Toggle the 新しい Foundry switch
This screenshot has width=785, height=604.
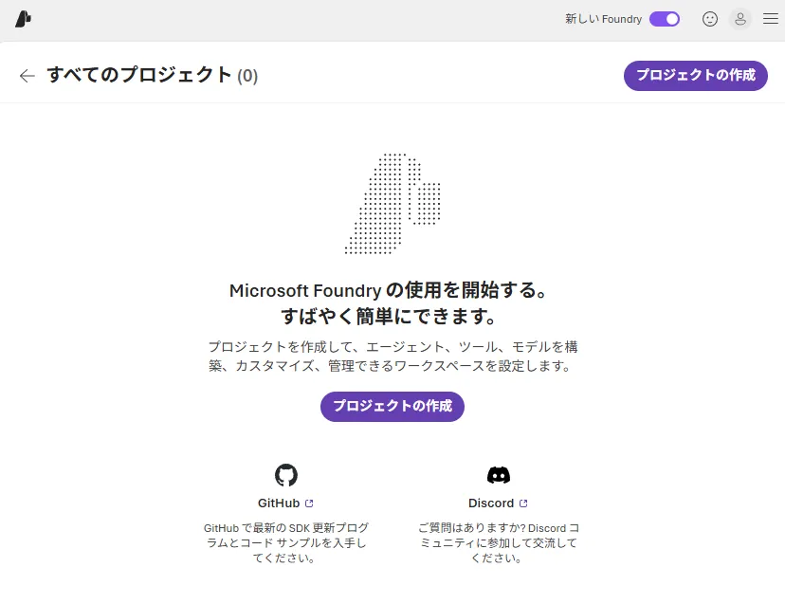(665, 19)
